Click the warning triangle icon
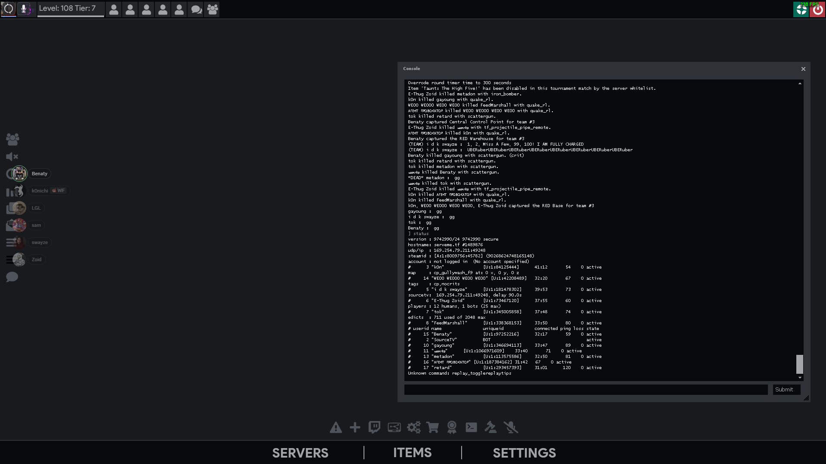 [336, 427]
